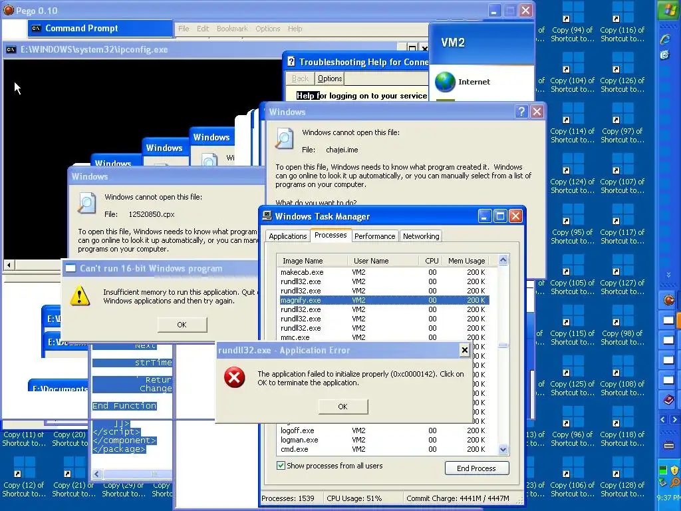
Task: Click Task Manager process list scroll up arrow
Action: pos(503,260)
